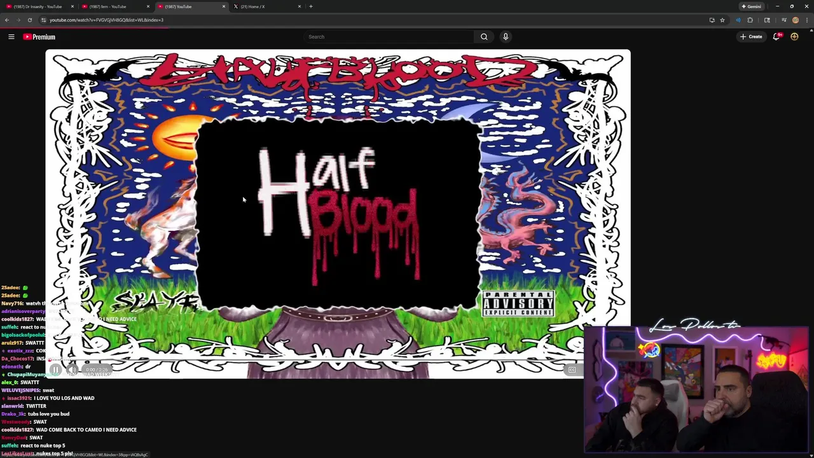Click the Parental Advisory label in video
Screen dimensions: 814x458
pos(518,304)
